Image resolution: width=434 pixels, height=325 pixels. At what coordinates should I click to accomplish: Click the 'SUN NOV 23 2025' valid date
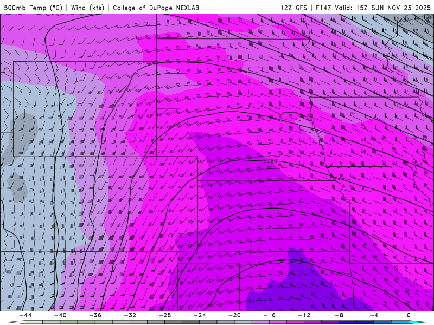point(401,8)
